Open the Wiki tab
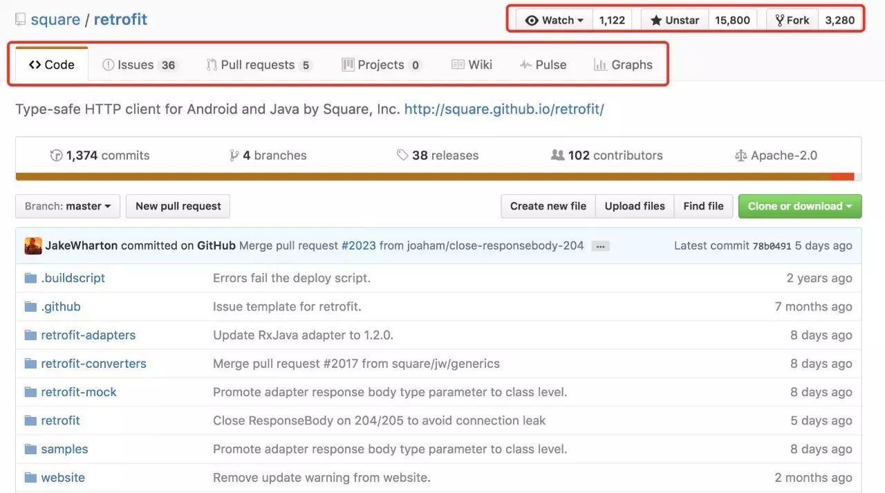Image resolution: width=885 pixels, height=493 pixels. coord(472,65)
